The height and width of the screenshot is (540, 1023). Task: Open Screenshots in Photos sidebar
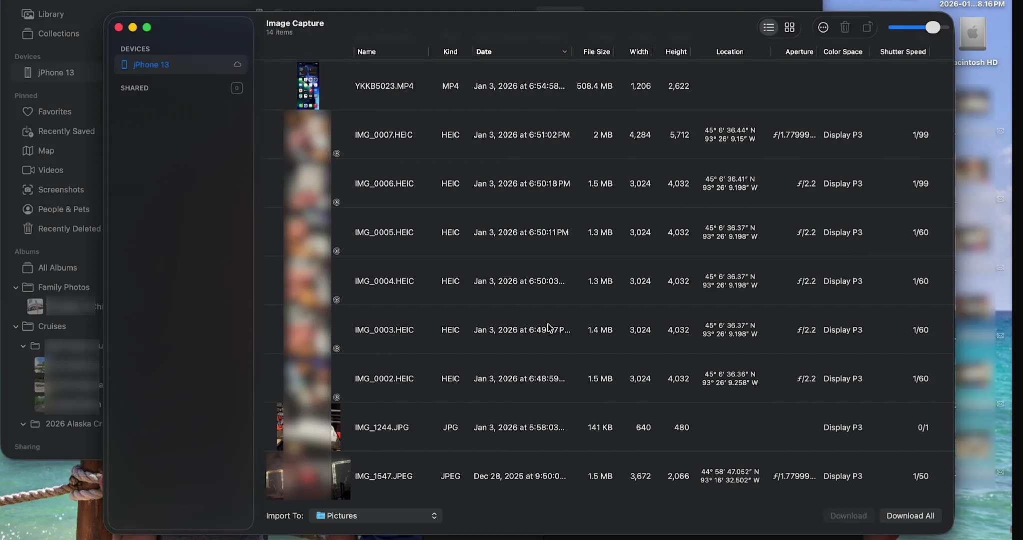click(60, 189)
